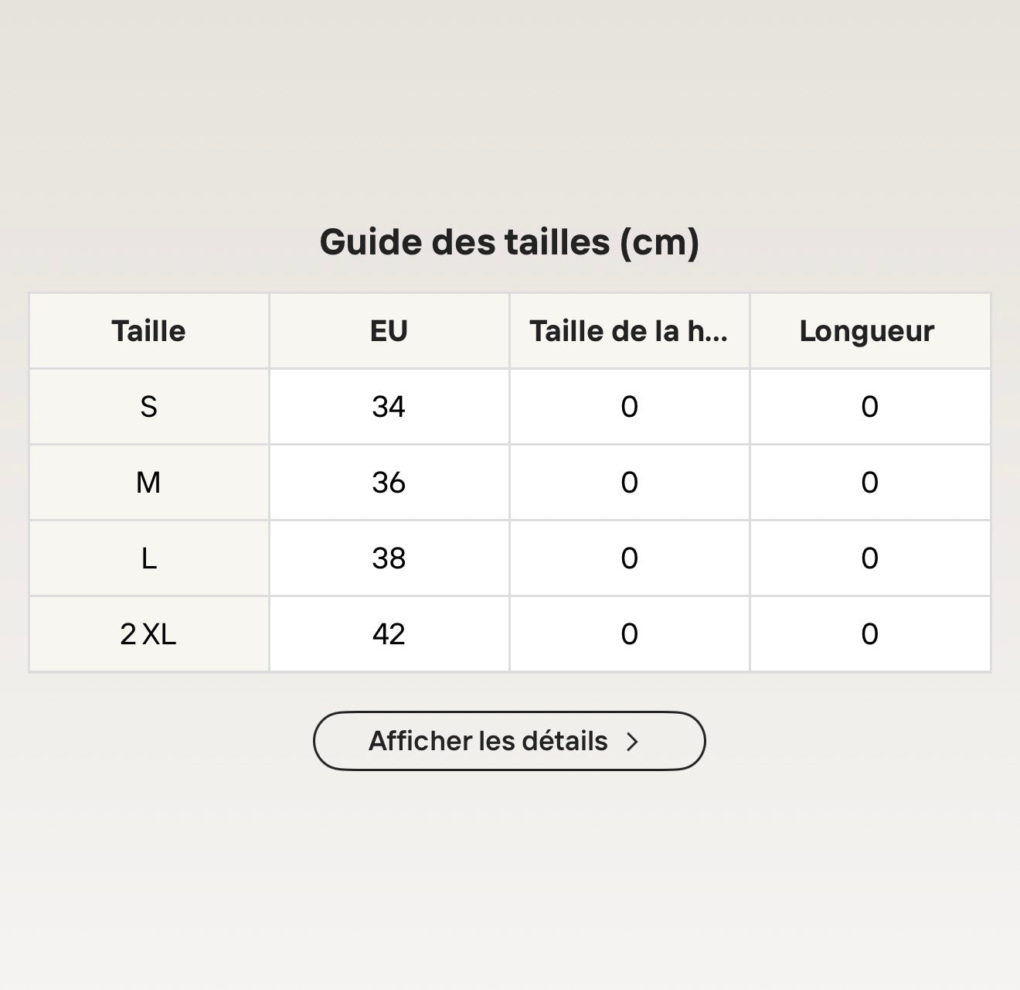Select the Taille column header
Viewport: 1020px width, 990px height.
(x=149, y=331)
